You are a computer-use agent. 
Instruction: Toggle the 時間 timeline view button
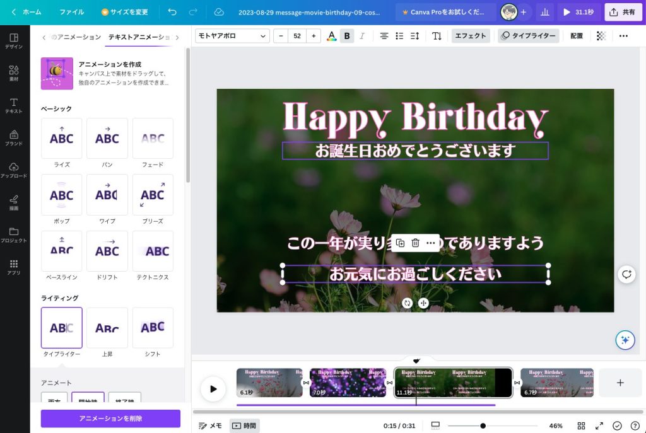(244, 425)
